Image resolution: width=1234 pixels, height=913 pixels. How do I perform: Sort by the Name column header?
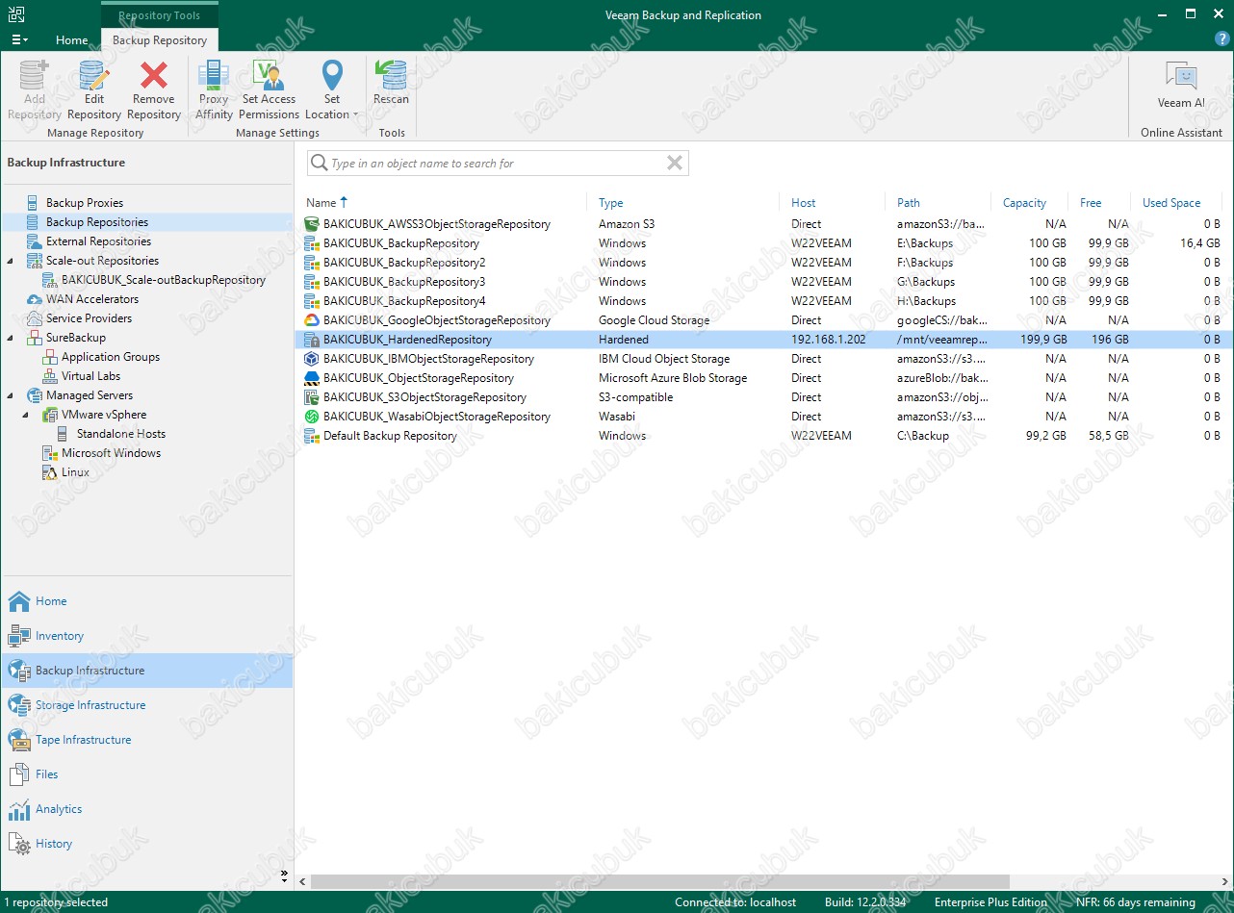tap(321, 203)
